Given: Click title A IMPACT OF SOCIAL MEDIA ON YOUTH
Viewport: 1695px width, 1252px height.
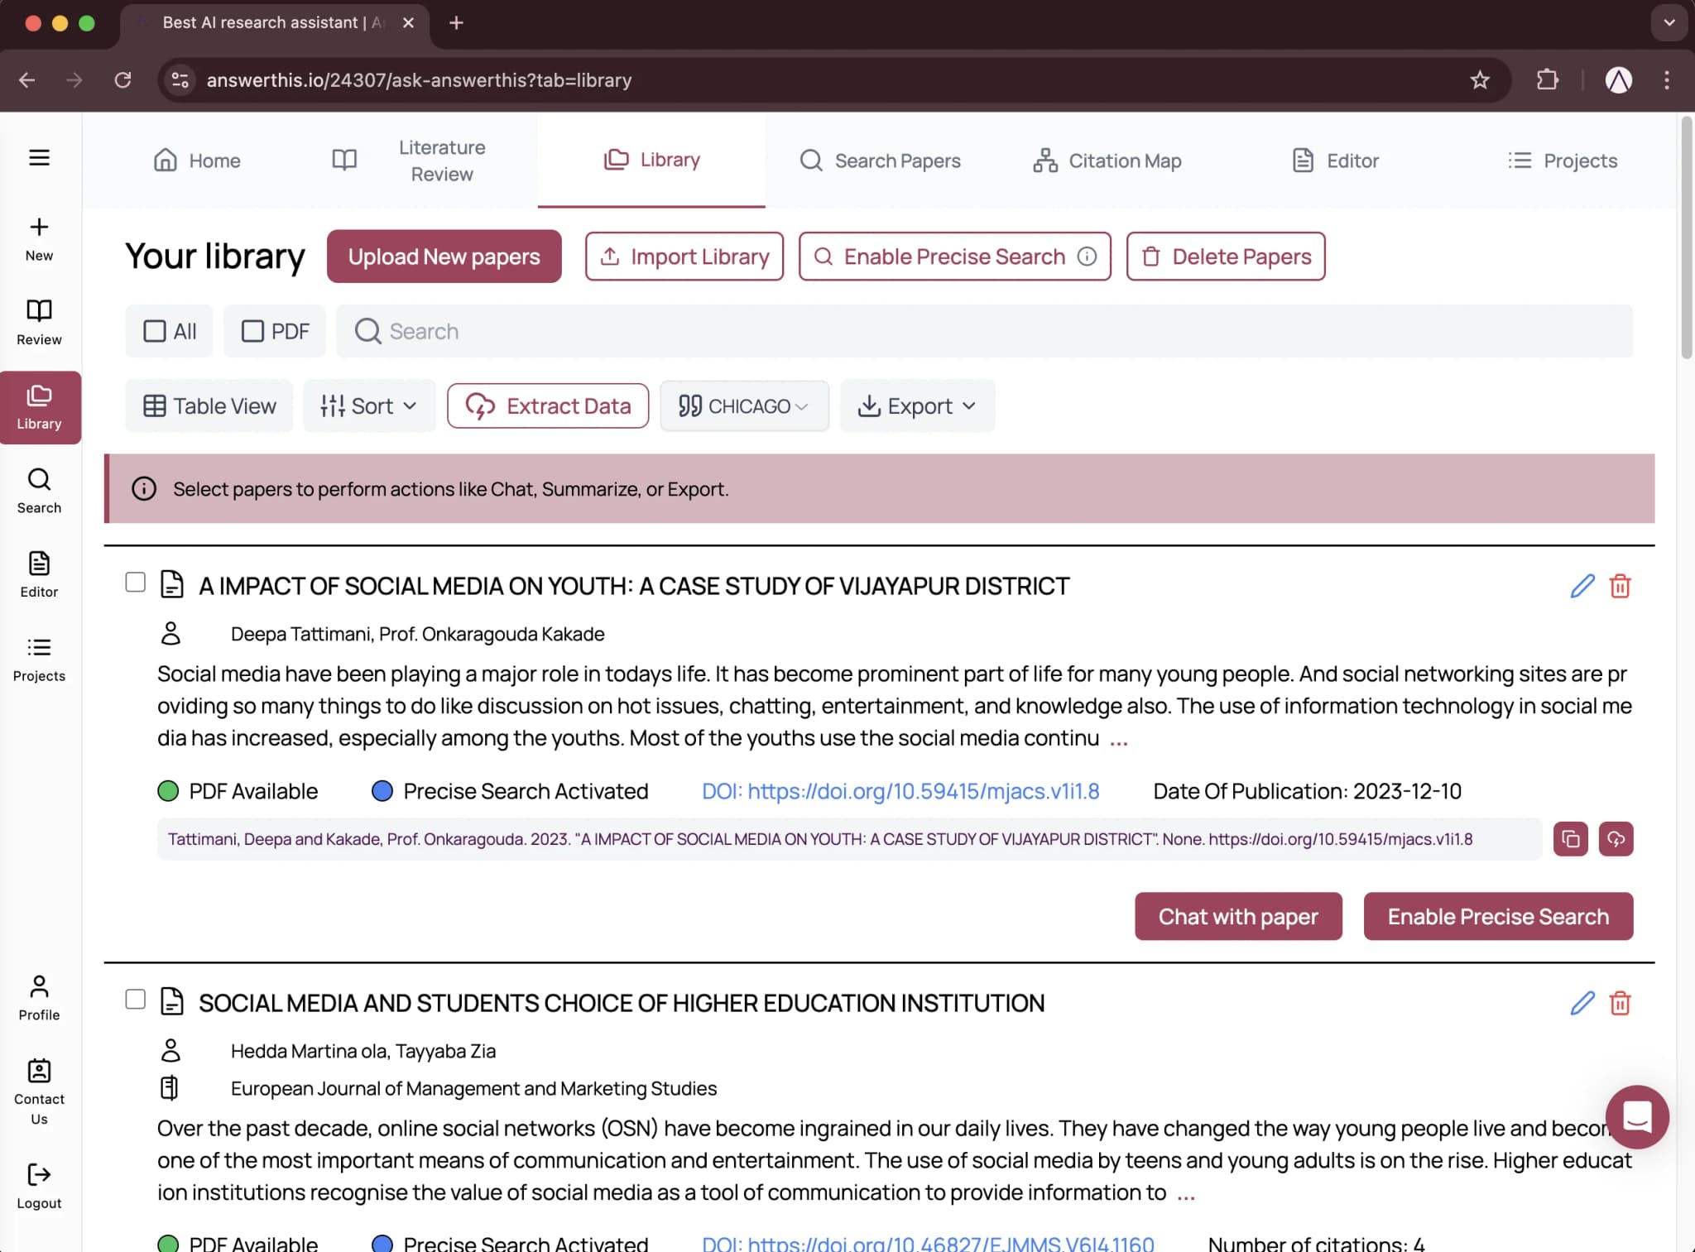Looking at the screenshot, I should (634, 586).
